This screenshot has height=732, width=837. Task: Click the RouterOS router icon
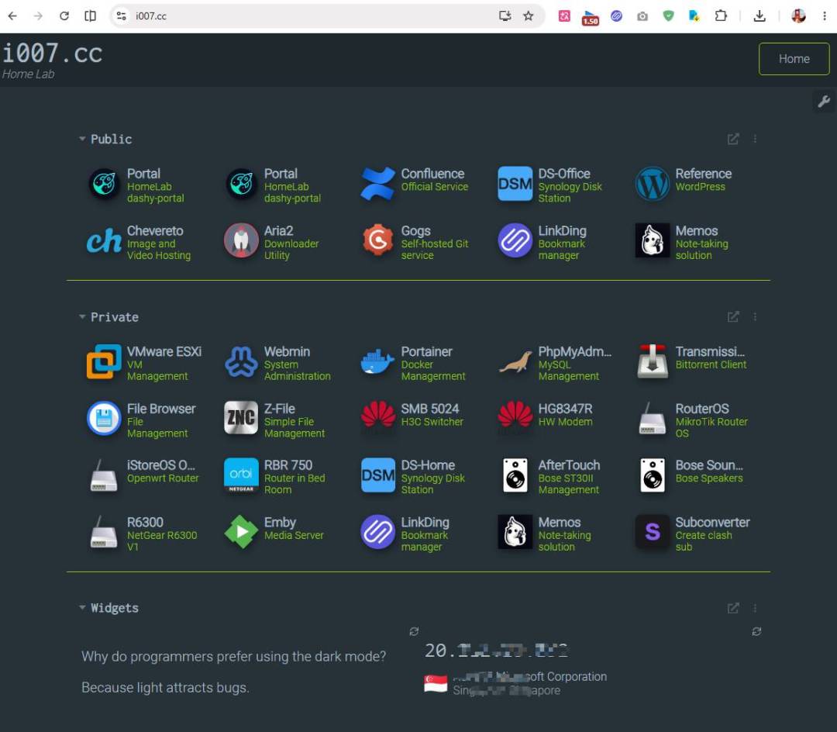pos(653,419)
